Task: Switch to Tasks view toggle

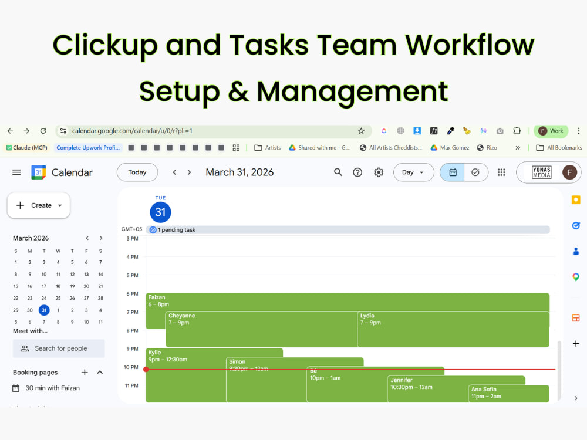Action: tap(475, 172)
